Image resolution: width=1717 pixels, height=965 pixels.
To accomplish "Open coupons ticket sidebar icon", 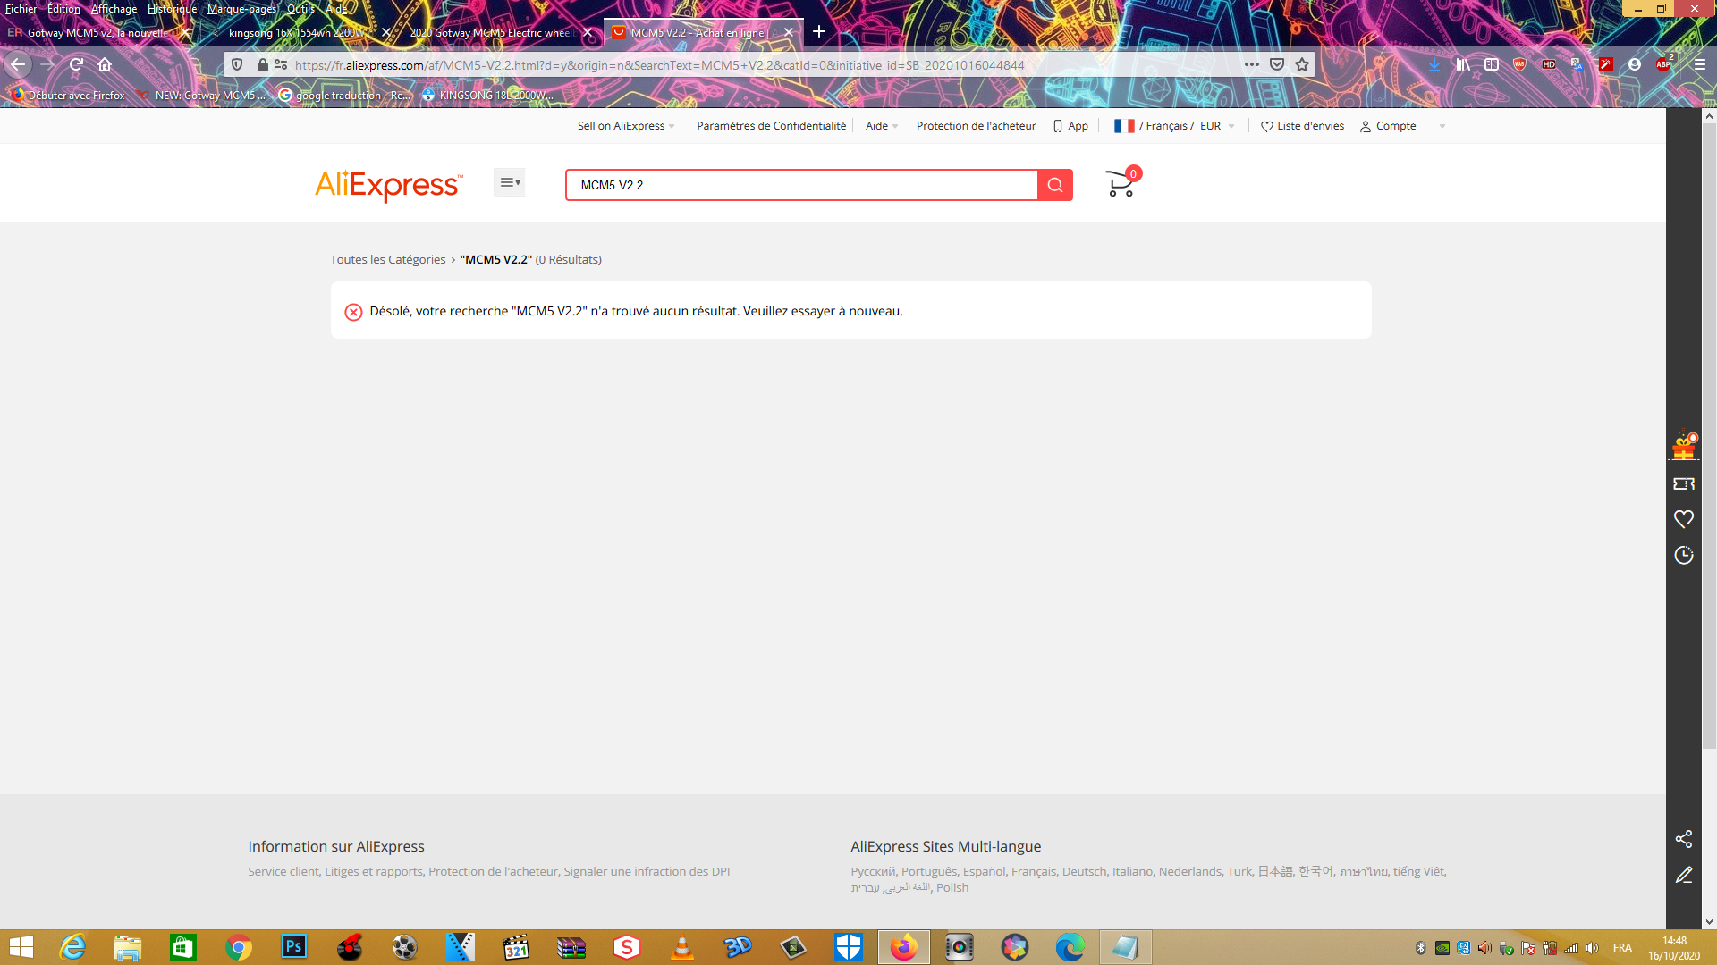I will coord(1684,483).
